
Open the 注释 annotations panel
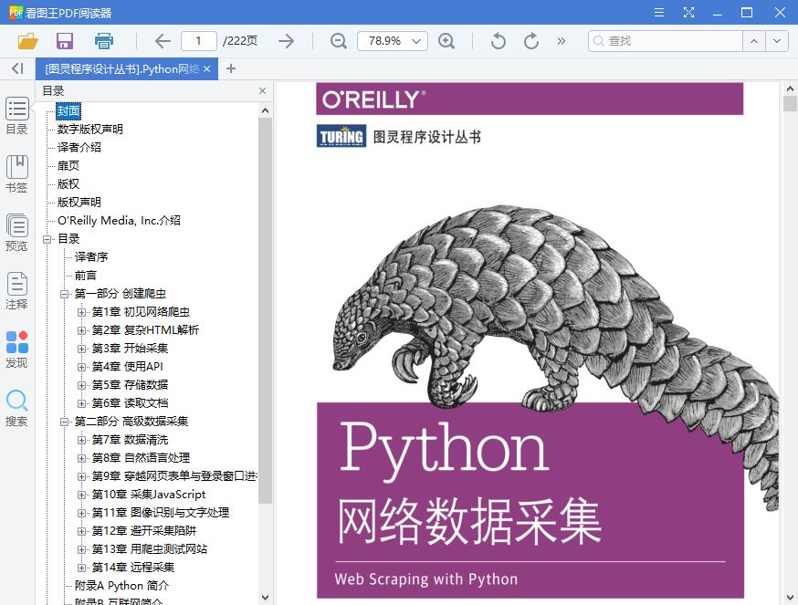(16, 292)
